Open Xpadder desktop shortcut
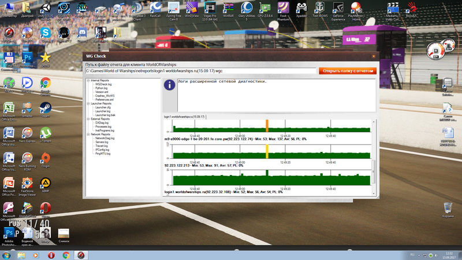This screenshot has width=462, height=260. point(301,10)
